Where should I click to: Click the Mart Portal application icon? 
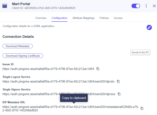point(5,6)
